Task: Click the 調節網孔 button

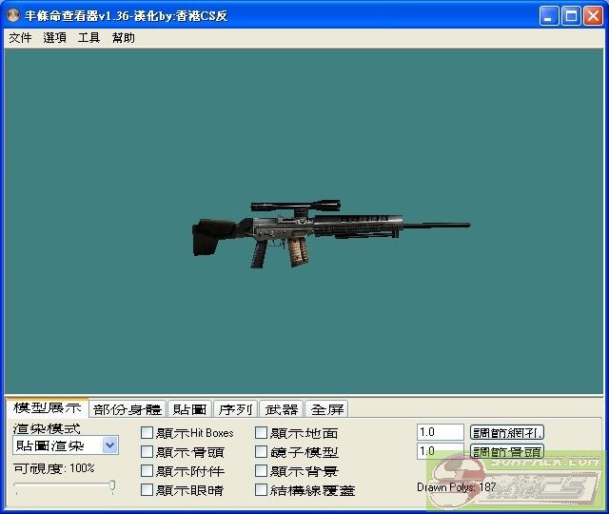Action: [x=507, y=432]
